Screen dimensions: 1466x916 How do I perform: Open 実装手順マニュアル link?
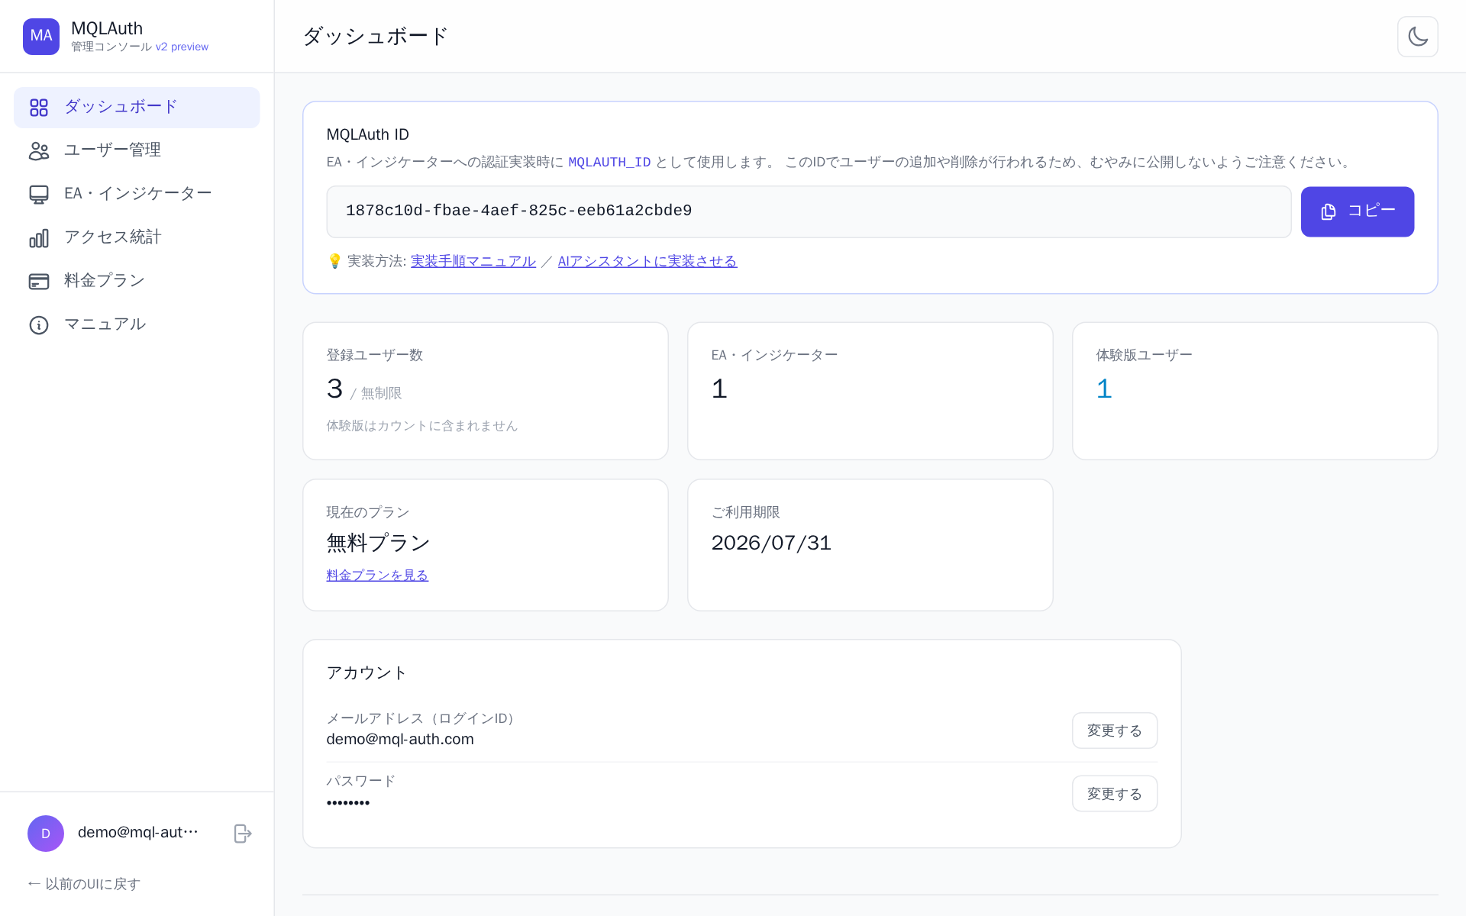click(x=473, y=261)
